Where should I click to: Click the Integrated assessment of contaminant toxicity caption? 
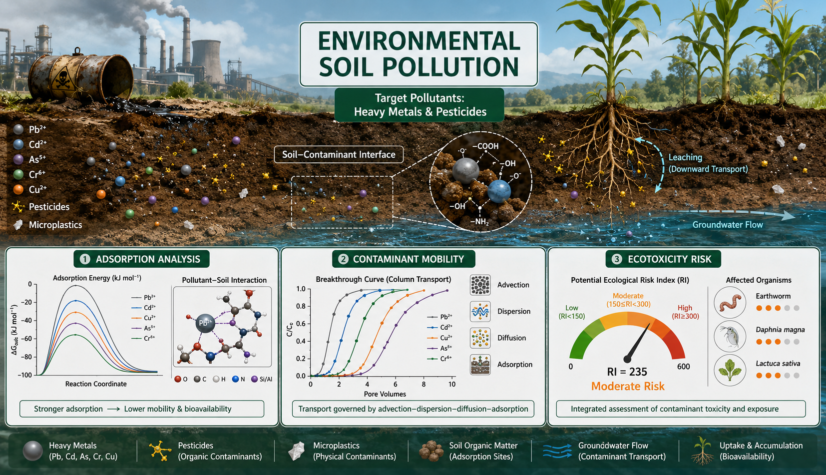681,409
